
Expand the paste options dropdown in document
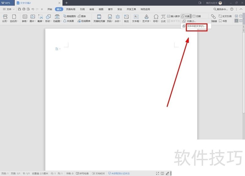(60, 49)
